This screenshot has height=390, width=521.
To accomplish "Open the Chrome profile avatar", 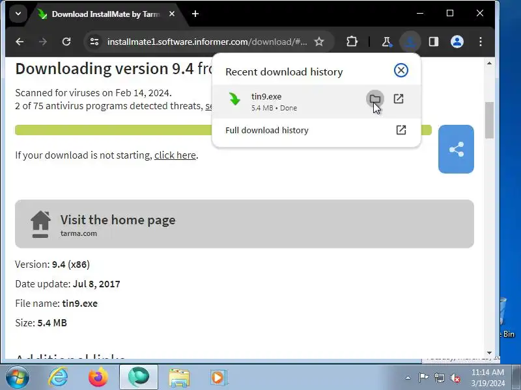I will point(457,42).
